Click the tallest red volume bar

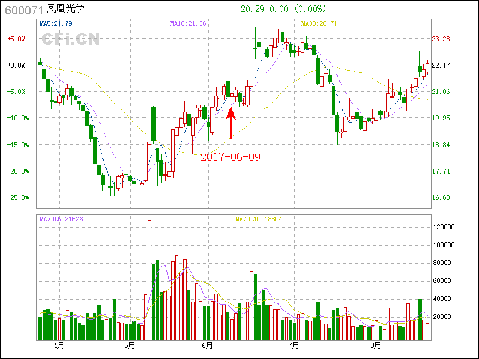[x=150, y=280]
